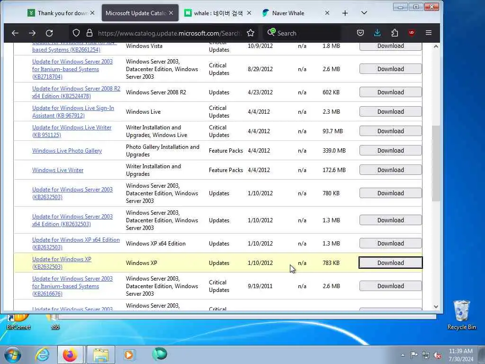This screenshot has height=364, width=485.
Task: Open Windows Live Sign-In Assistant update link
Action: (x=73, y=112)
